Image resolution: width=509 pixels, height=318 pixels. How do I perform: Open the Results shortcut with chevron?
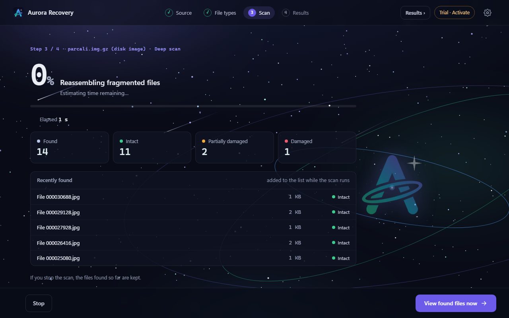tap(415, 13)
